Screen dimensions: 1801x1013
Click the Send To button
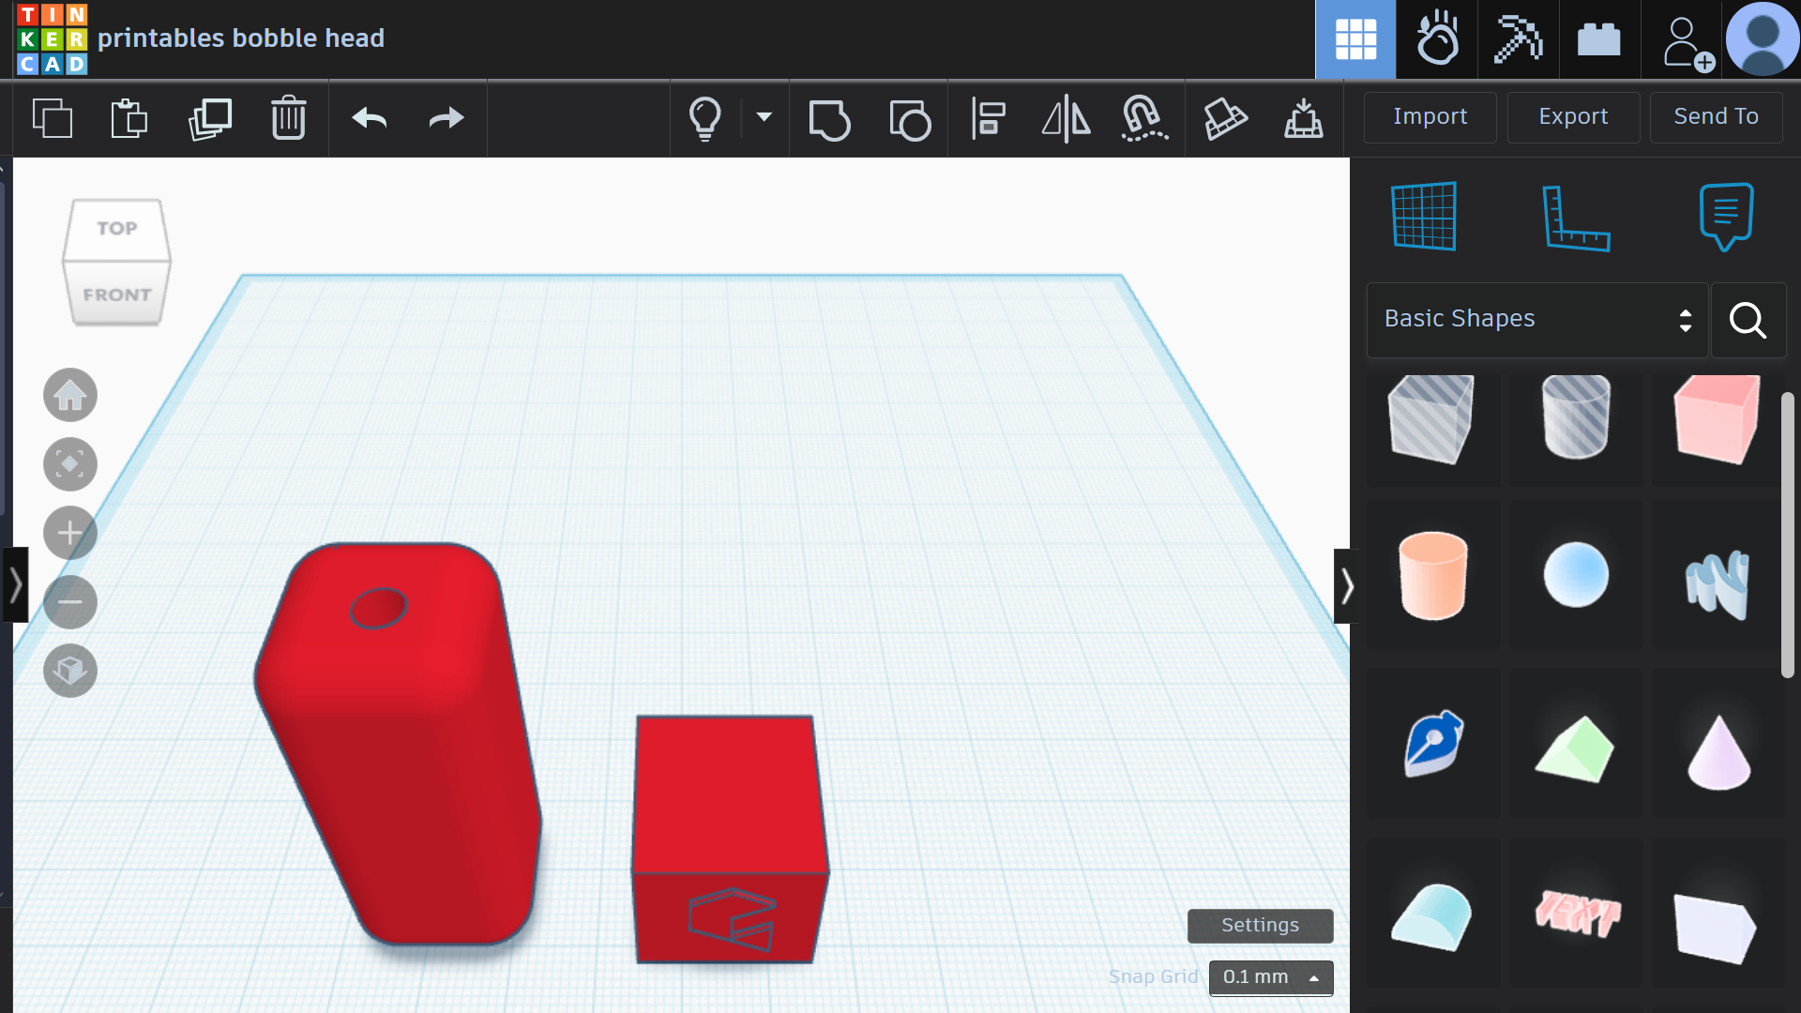pyautogui.click(x=1716, y=117)
